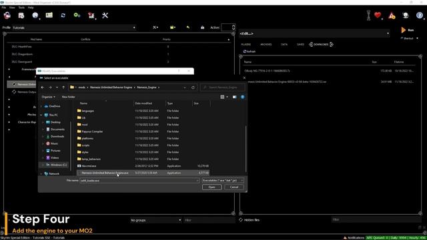Open recent locations dropdown arrow
This screenshot has height=240, width=427.
[x=57, y=87]
